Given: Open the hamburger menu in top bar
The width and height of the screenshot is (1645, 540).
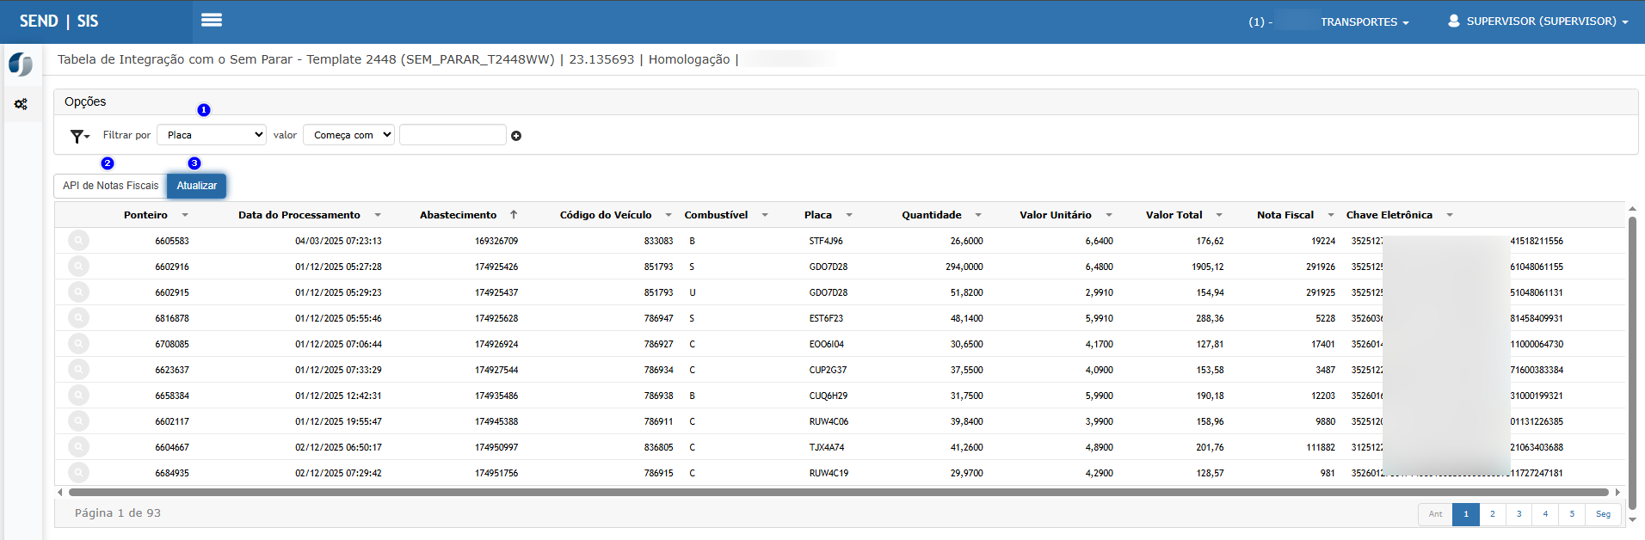Looking at the screenshot, I should 211,21.
